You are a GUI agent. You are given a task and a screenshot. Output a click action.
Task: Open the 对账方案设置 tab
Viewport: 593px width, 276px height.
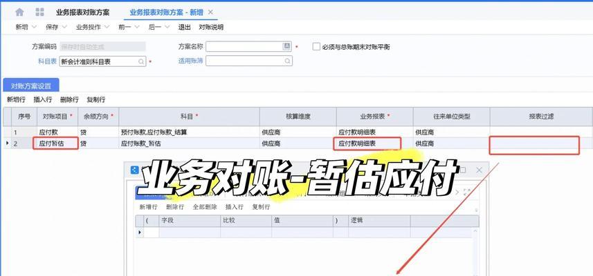pyautogui.click(x=31, y=86)
